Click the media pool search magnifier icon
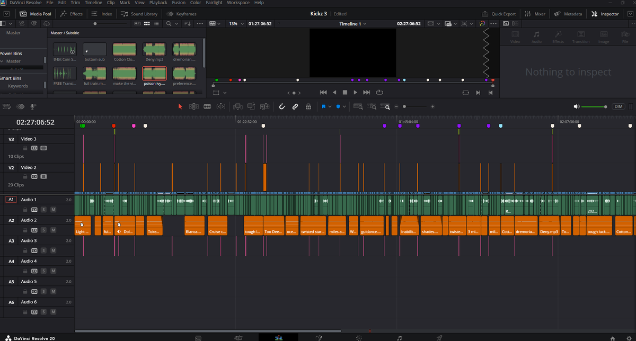 pos(169,24)
